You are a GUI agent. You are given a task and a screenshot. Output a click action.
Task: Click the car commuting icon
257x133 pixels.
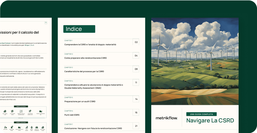(37, 127)
